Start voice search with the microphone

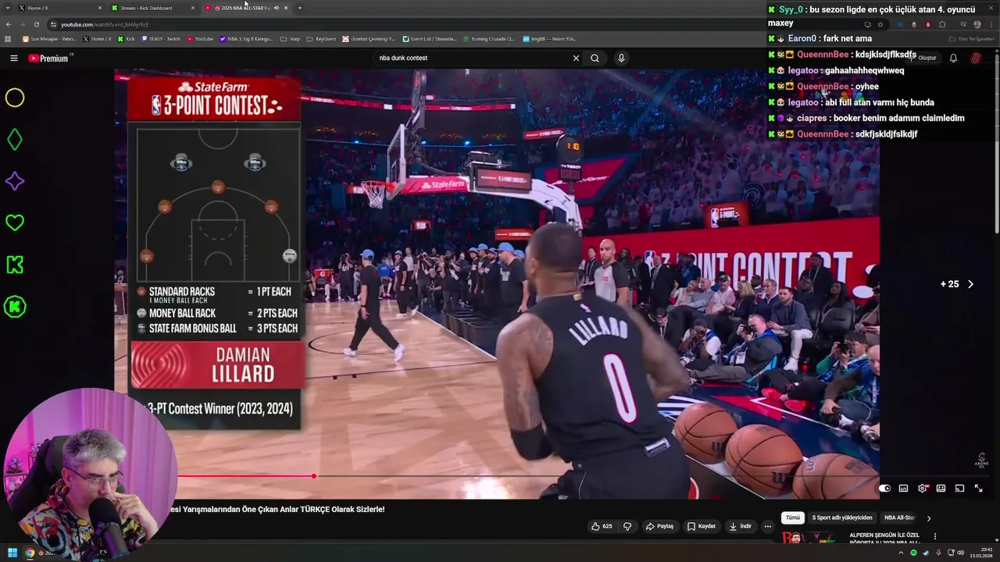tap(621, 58)
